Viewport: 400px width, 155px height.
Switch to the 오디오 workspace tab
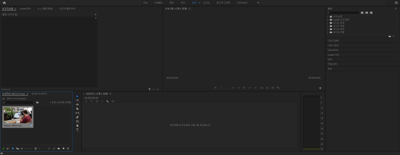click(x=206, y=2)
